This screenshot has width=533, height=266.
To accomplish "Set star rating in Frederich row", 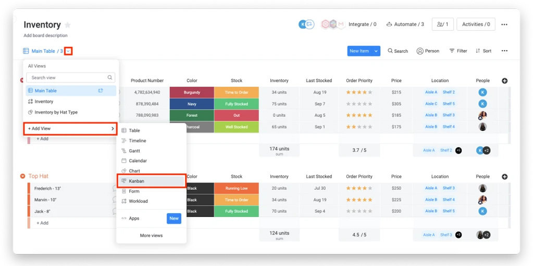I will coord(360,188).
